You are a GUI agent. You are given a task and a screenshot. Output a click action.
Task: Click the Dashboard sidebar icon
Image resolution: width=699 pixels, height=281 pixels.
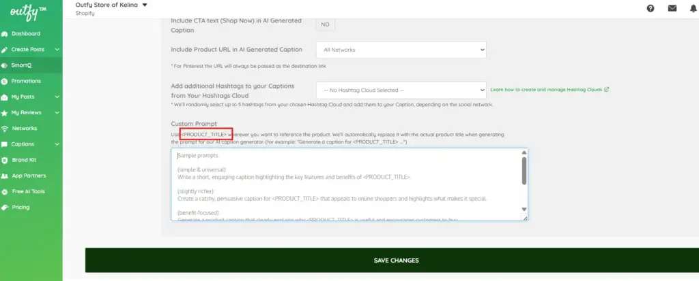(5, 34)
